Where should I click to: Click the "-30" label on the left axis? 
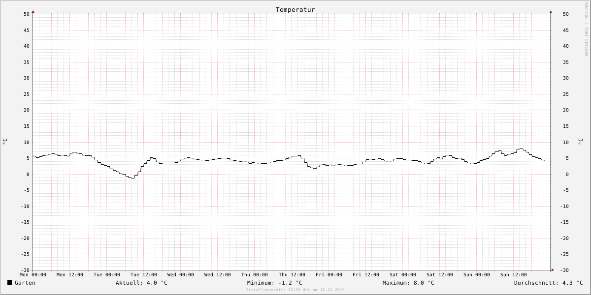[25, 270]
